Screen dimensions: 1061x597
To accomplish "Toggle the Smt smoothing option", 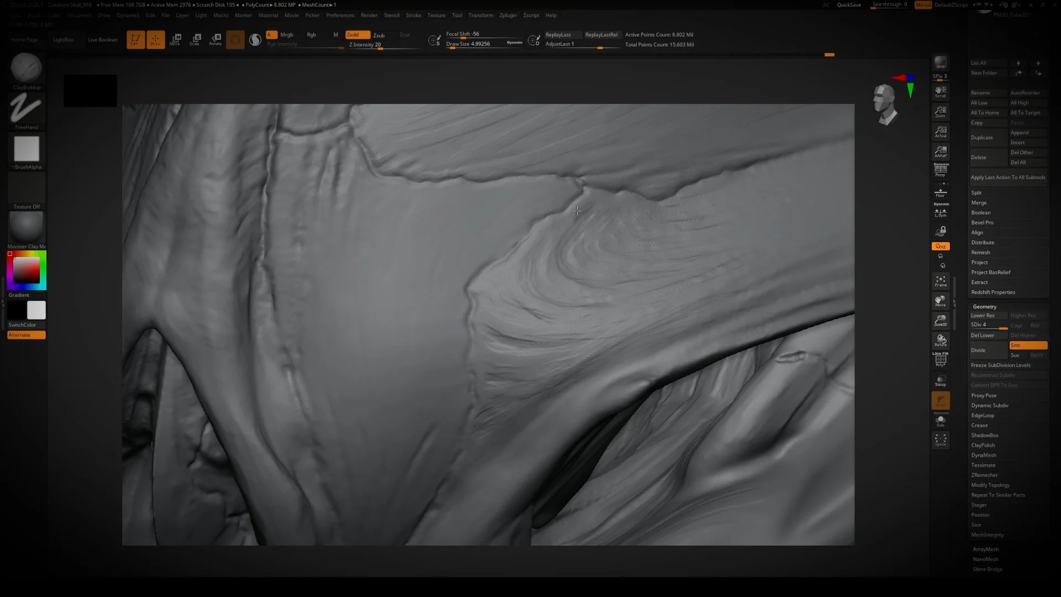I will coord(1028,345).
